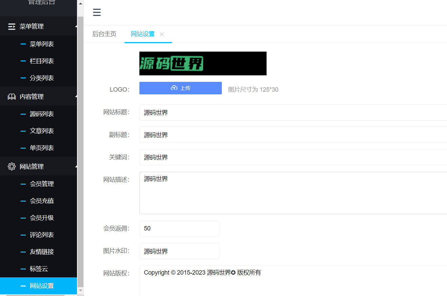447x296 pixels.
Task: Collapse the 菜单管理 section arrow
Action: [x=76, y=26]
